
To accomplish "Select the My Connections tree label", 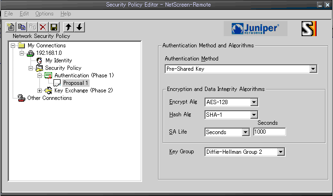I will 47,45.
